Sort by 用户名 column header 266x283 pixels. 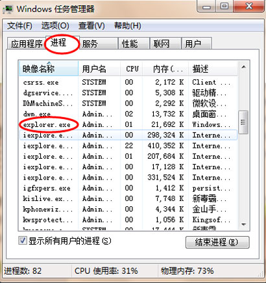pyautogui.click(x=99, y=69)
